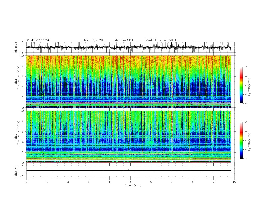Click the "2" kHz tick of ch.2 spectrogram
264x204 pixels.
pyautogui.click(x=23, y=152)
